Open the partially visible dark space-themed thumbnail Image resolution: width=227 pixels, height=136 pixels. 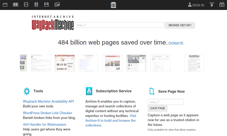coord(23,63)
